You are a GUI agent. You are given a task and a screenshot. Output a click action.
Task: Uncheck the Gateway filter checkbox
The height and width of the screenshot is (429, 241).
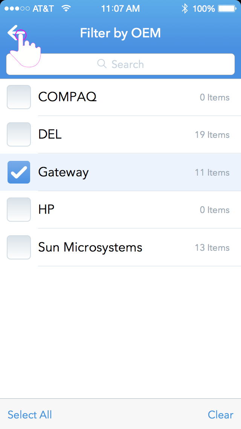18,172
